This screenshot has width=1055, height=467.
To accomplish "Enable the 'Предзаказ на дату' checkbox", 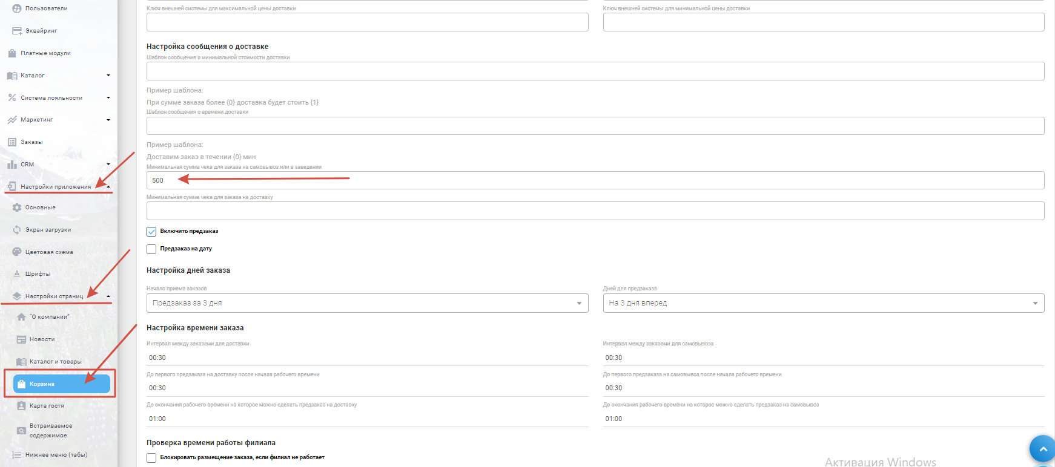I will point(151,249).
